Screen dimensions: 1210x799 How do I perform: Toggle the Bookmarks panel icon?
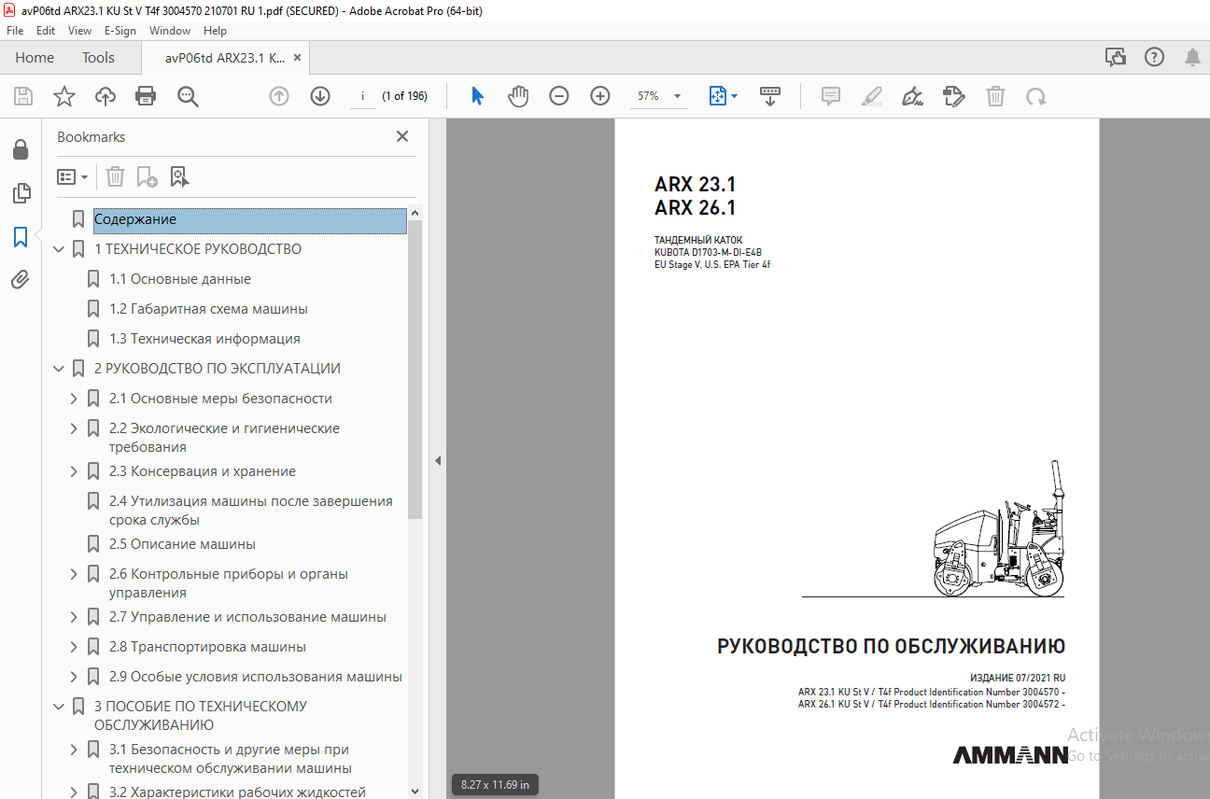click(21, 237)
